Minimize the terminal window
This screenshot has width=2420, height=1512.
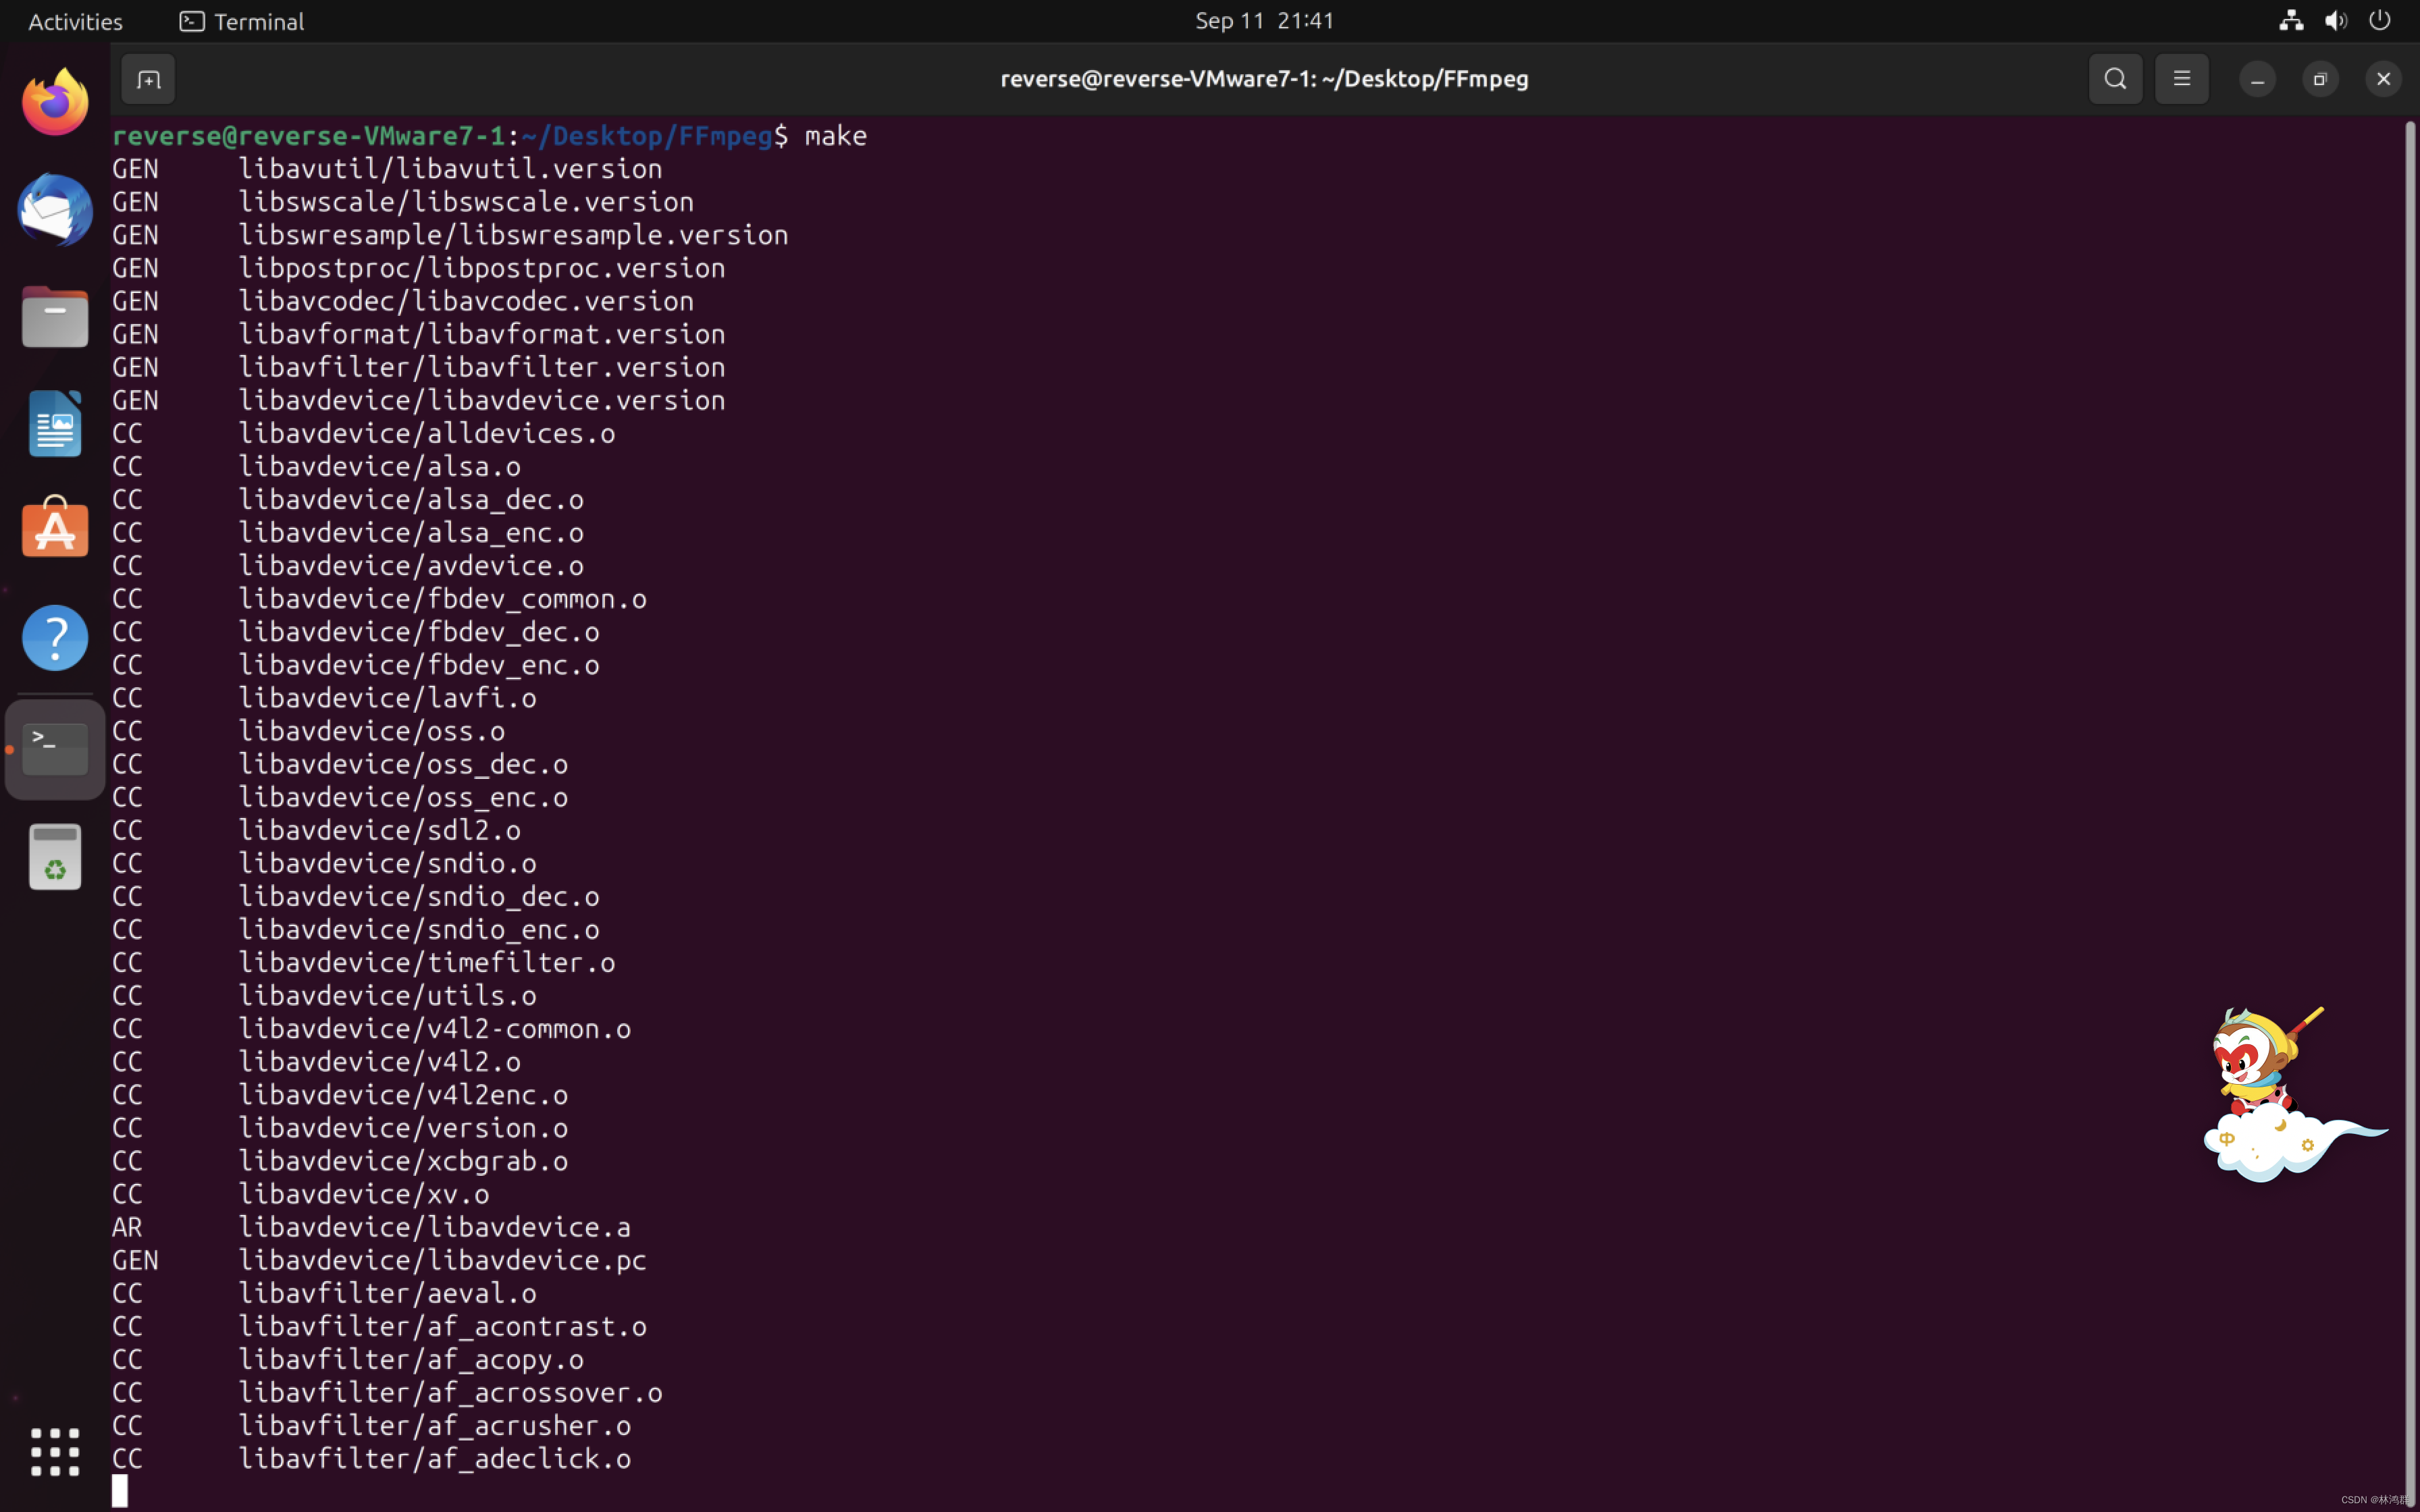[x=2257, y=79]
